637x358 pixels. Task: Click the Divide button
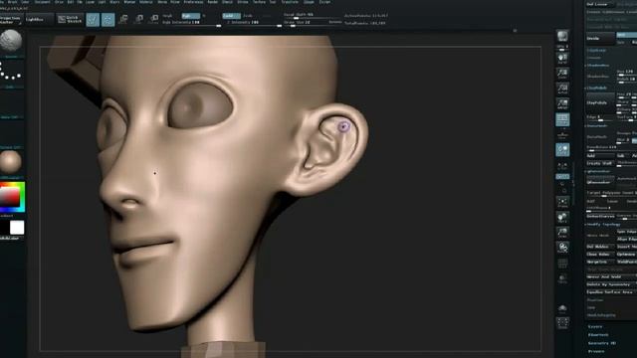(600, 39)
